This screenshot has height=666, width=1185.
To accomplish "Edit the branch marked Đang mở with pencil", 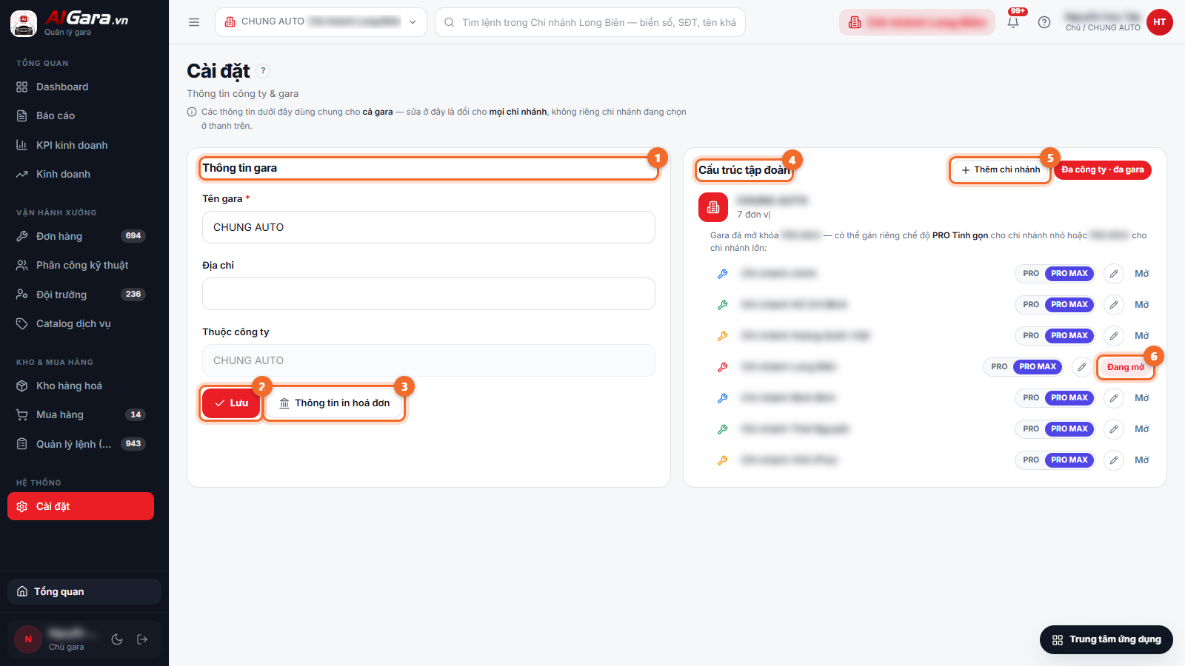I will (1082, 367).
